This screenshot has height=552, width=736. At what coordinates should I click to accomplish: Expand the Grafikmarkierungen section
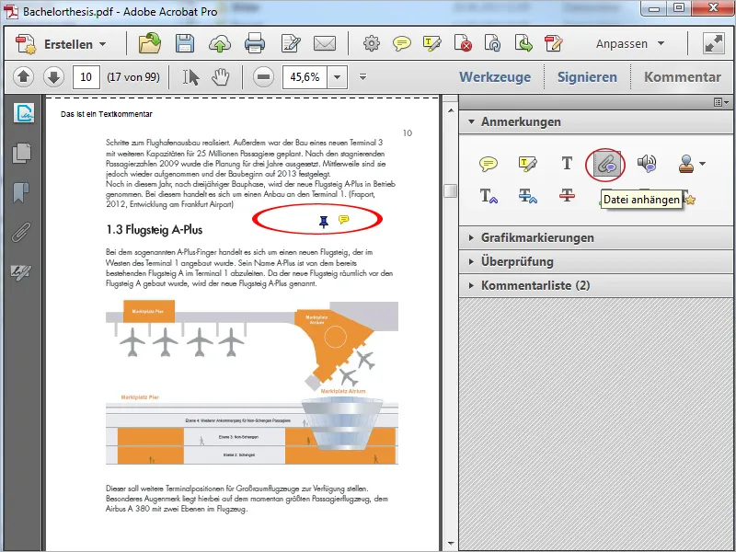596,237
